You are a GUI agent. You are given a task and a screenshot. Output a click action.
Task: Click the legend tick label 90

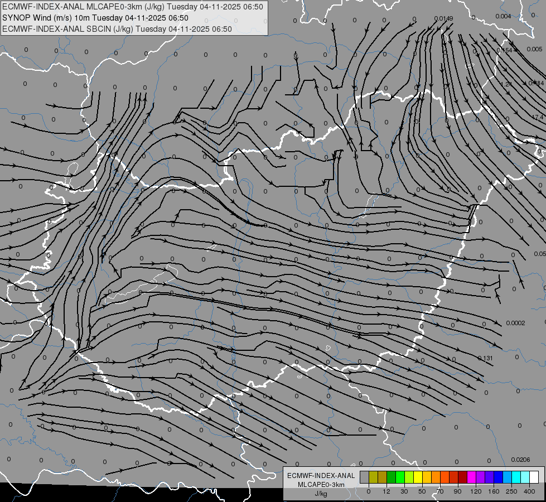(457, 491)
